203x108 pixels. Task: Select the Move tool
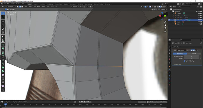click(x=3, y=21)
